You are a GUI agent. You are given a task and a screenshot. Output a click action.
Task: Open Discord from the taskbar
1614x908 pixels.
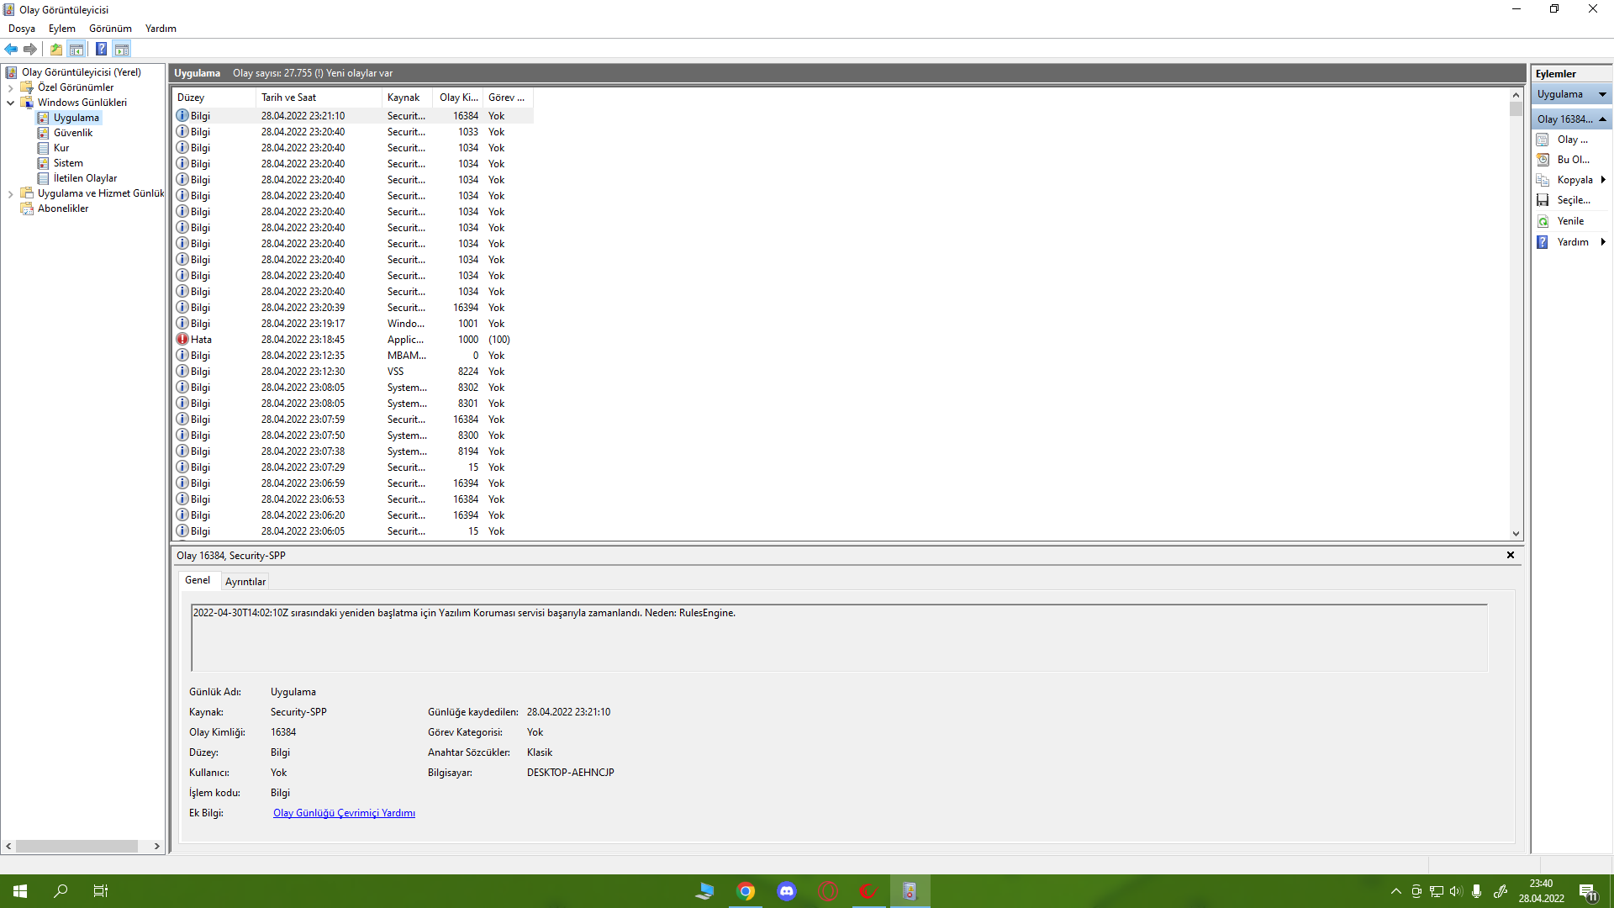[787, 891]
